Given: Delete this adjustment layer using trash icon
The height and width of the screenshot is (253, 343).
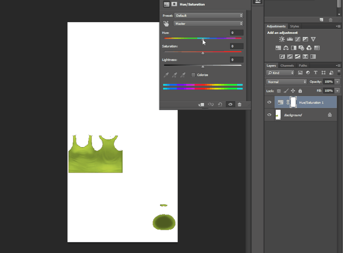Looking at the screenshot, I should pos(239,105).
